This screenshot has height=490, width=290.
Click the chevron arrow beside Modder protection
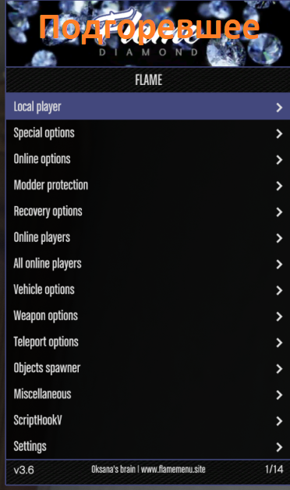[x=279, y=186]
